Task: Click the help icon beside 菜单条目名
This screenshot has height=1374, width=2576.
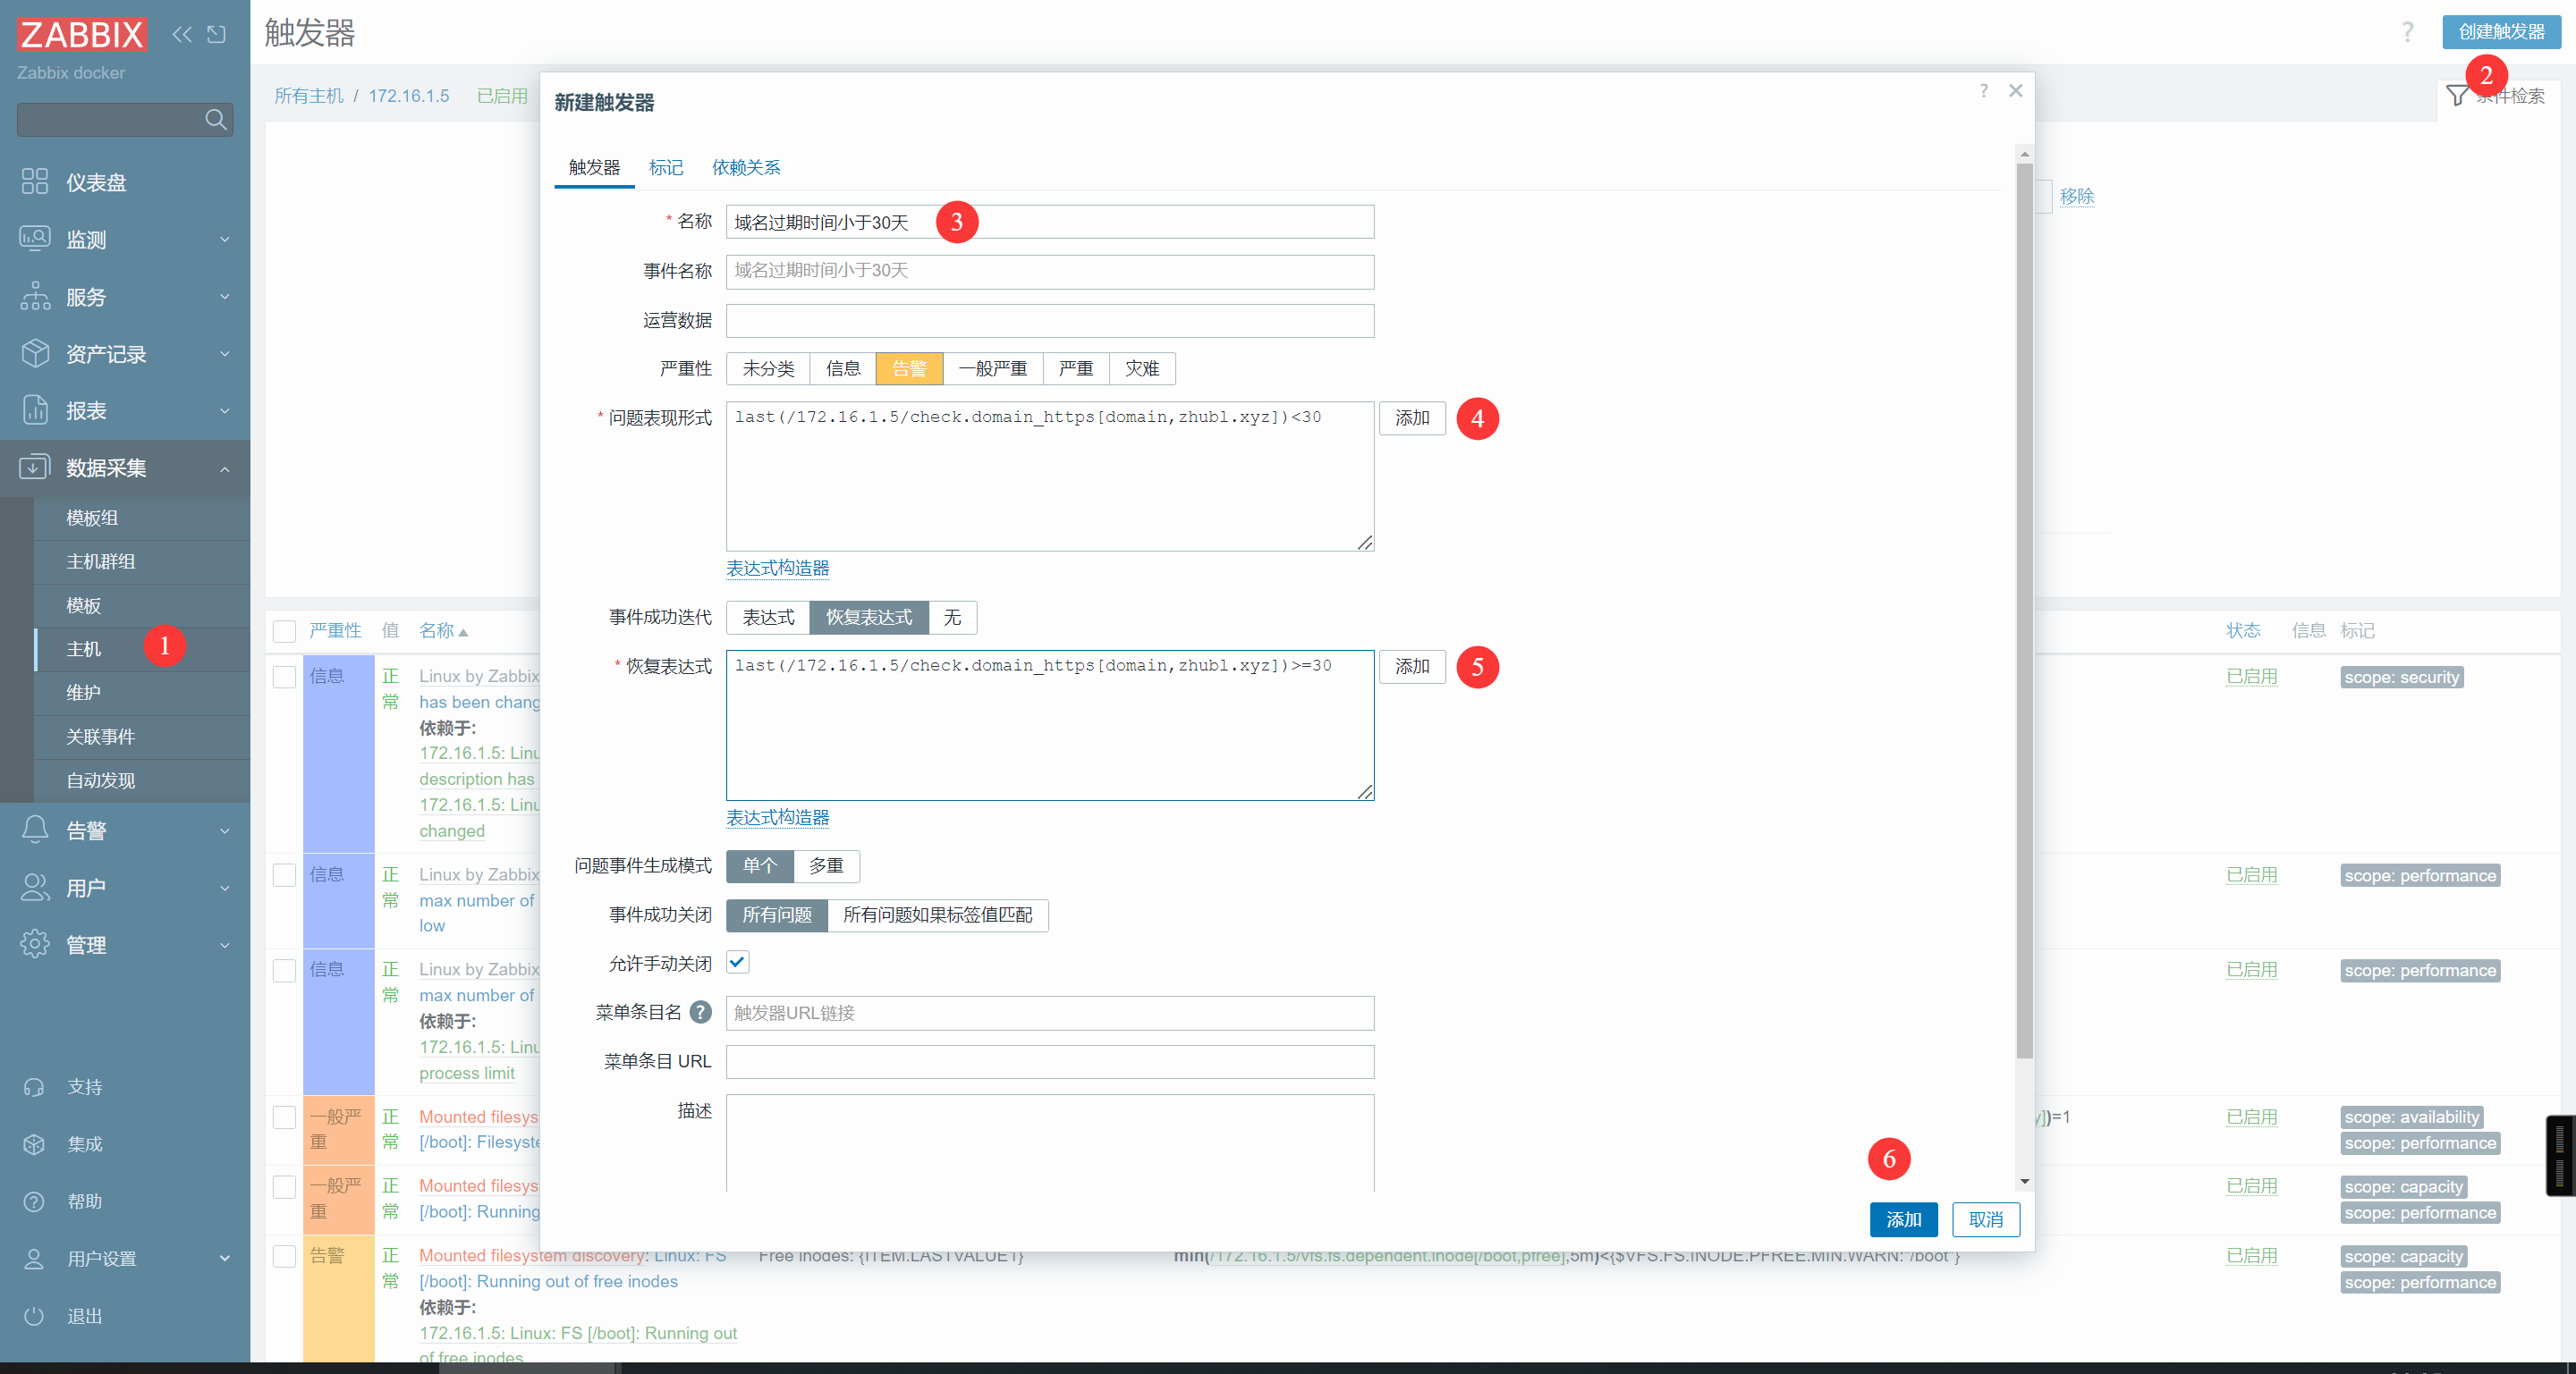Action: pos(701,1012)
